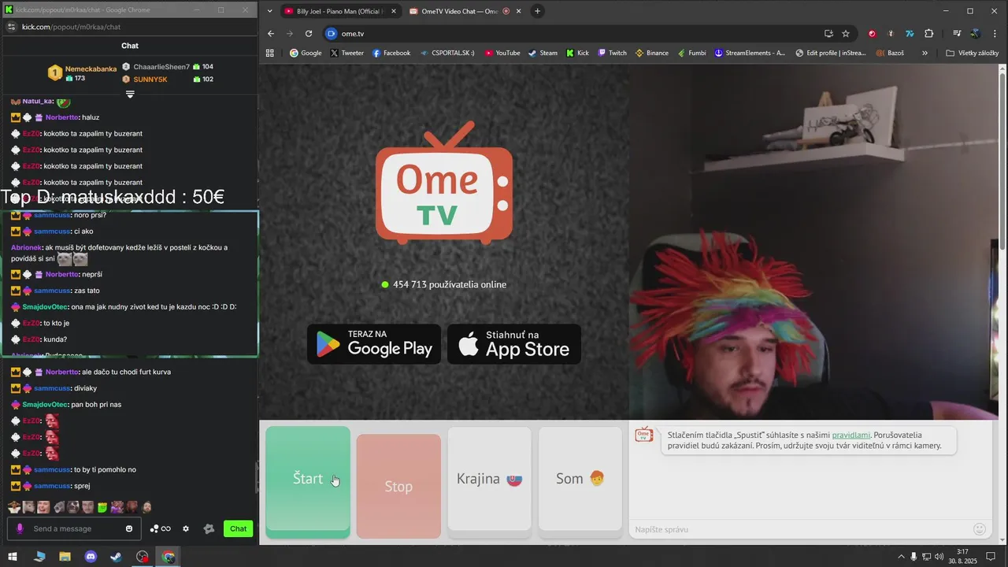
Task: Click the purple microphone icon in chat input
Action: pos(20,528)
